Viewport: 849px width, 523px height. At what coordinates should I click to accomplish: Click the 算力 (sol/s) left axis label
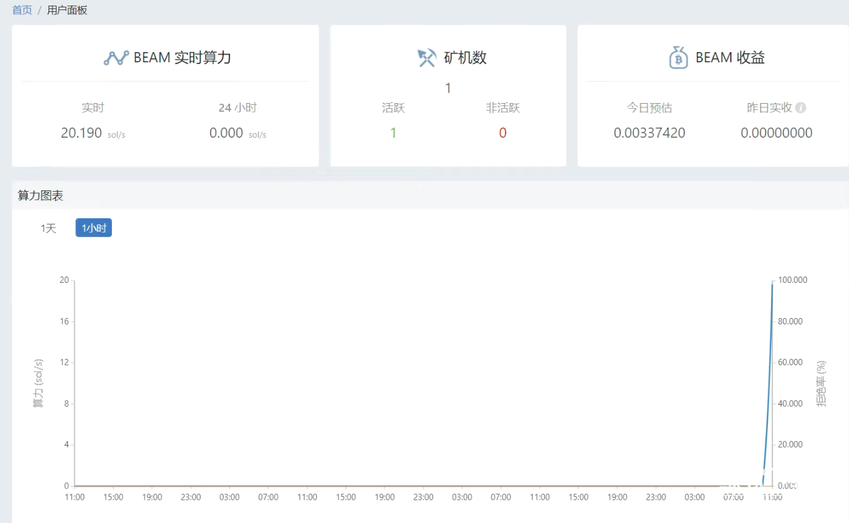pyautogui.click(x=39, y=383)
